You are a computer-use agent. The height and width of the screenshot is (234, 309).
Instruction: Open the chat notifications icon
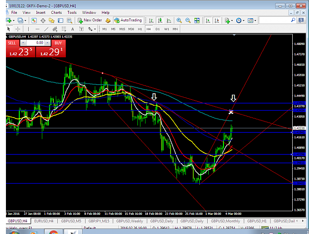click(301, 20)
